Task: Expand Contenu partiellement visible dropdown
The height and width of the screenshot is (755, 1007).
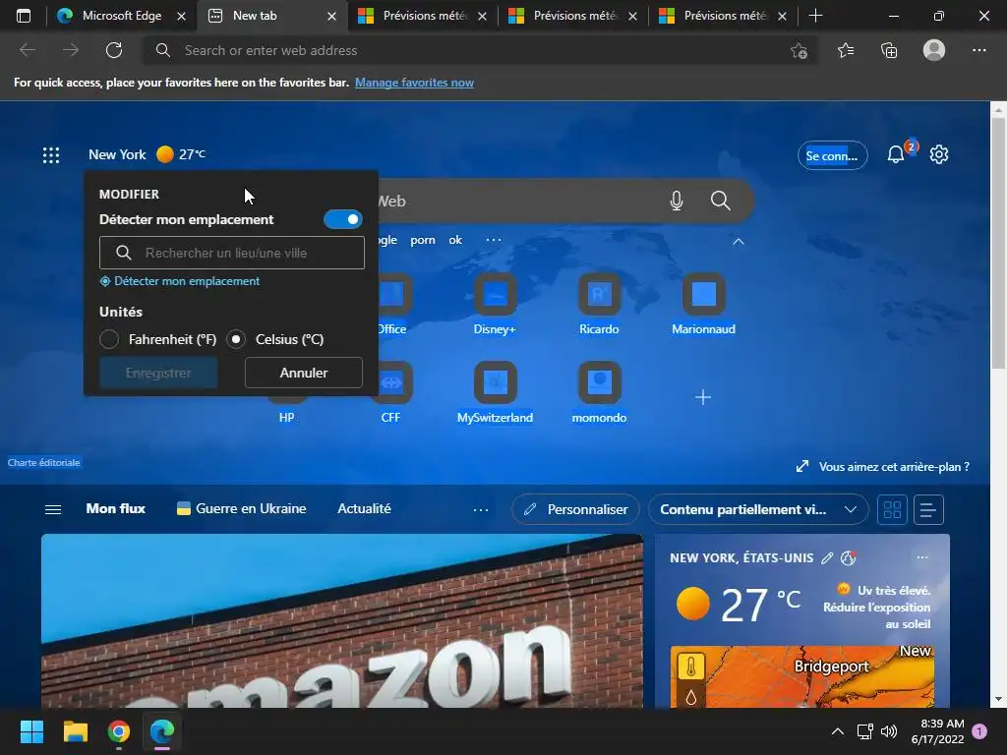Action: coord(758,510)
